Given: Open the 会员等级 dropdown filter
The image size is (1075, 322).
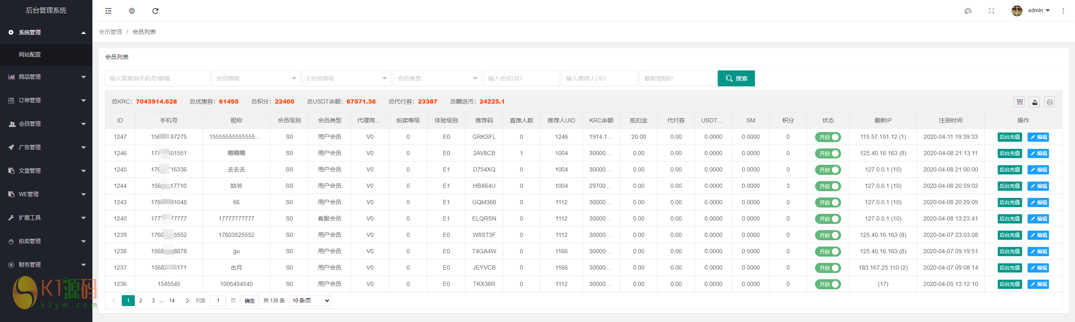Looking at the screenshot, I should click(256, 78).
